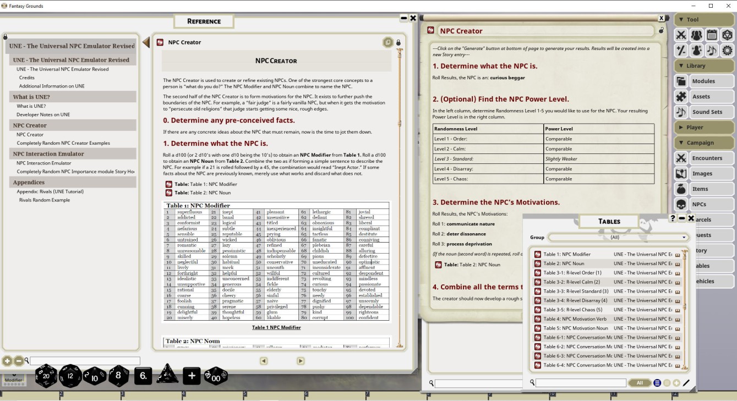The width and height of the screenshot is (737, 401).
Task: Open the Group dropdown in Tables window
Action: coord(618,237)
